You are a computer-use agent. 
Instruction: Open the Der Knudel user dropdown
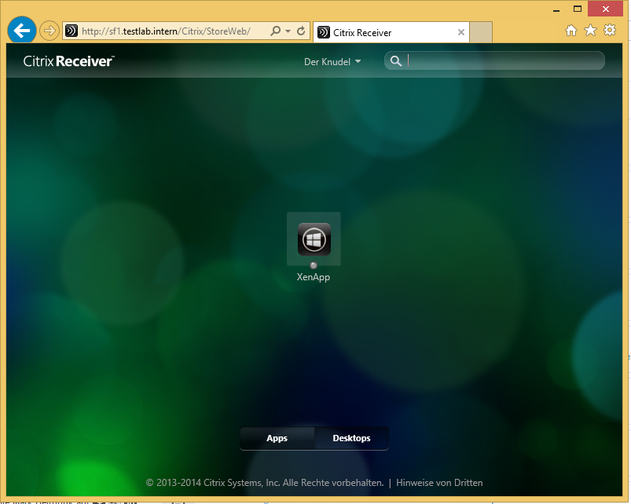coord(332,62)
